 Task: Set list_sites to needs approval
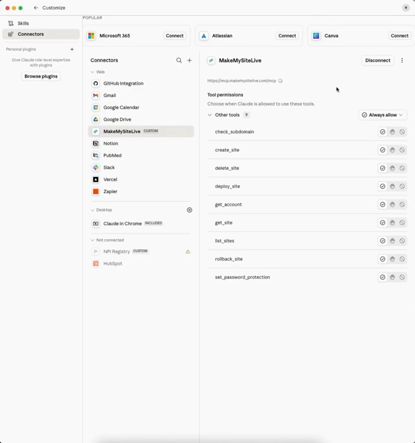tap(393, 241)
